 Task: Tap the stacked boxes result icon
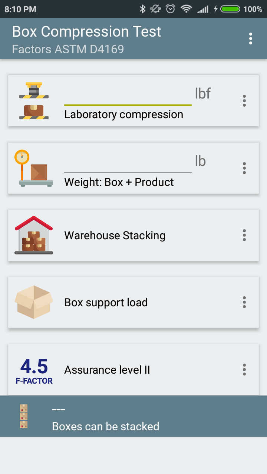point(24,416)
